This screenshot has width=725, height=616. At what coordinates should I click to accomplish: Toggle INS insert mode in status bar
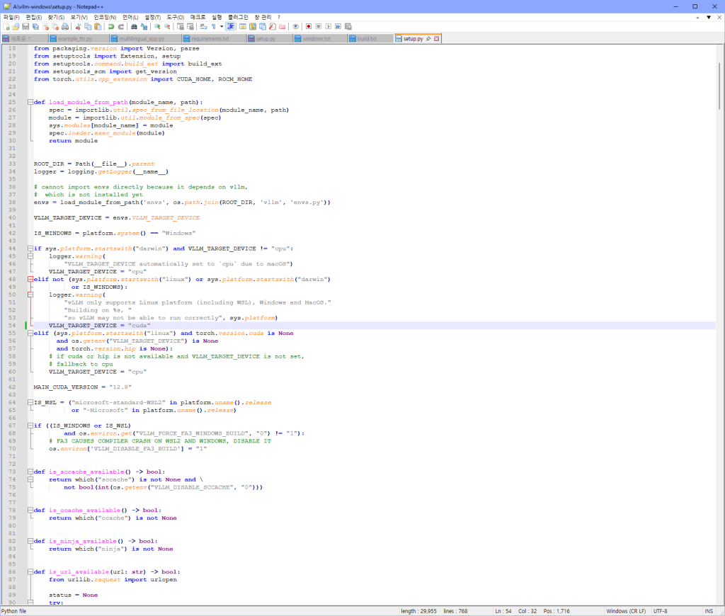tap(709, 611)
